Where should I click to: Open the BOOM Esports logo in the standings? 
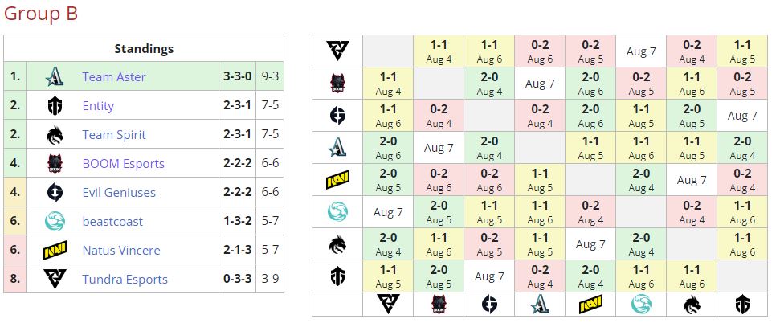(x=54, y=164)
